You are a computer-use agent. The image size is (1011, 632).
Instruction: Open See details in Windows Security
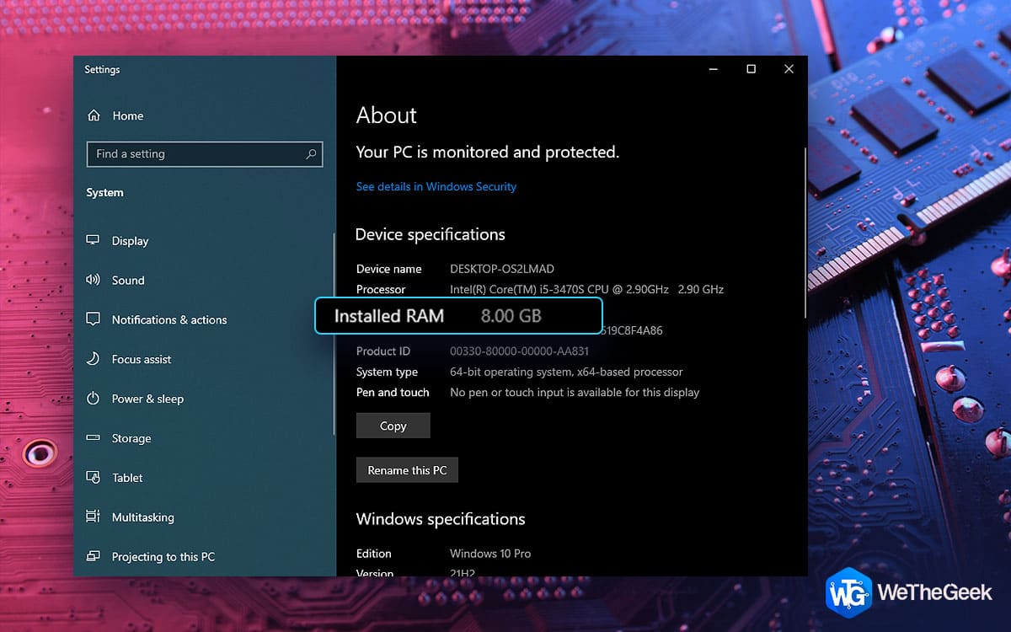(x=436, y=187)
